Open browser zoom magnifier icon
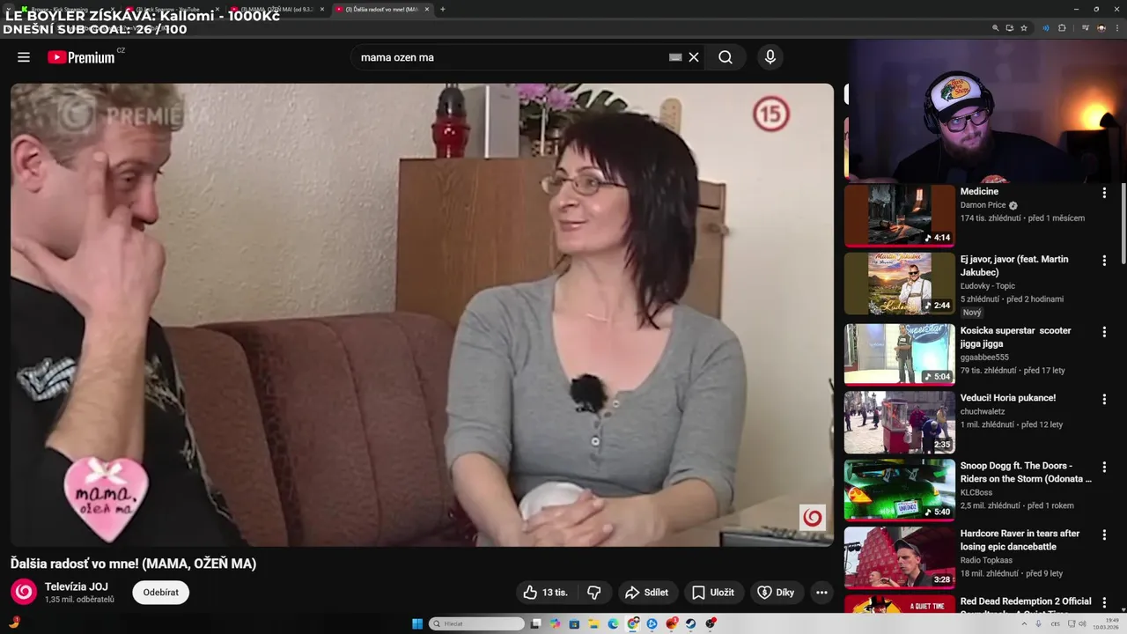The width and height of the screenshot is (1127, 634). pos(996,28)
